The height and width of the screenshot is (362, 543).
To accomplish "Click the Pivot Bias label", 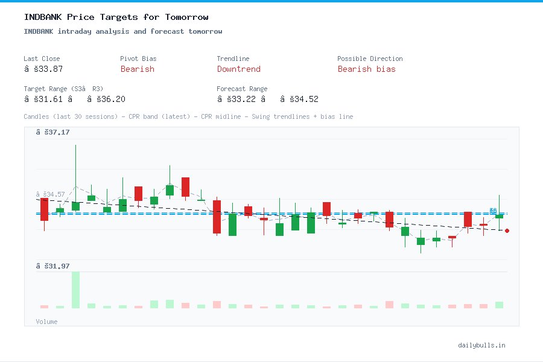I will coord(138,59).
